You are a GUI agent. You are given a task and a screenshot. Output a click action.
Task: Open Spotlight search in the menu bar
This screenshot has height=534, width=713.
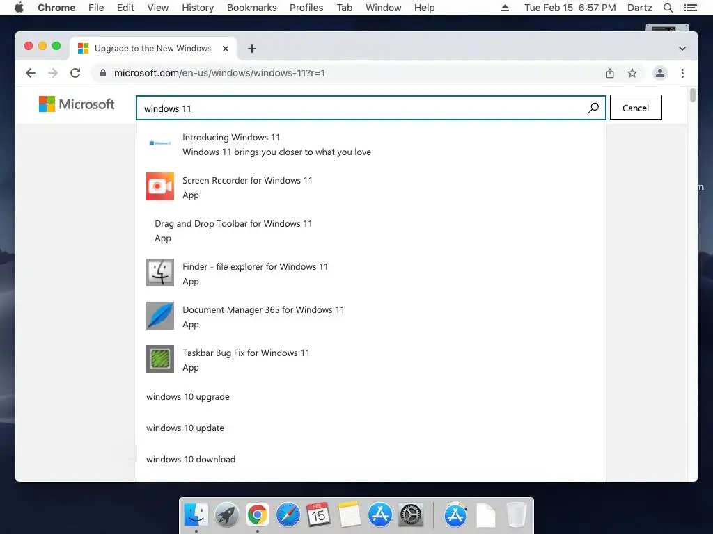point(668,8)
